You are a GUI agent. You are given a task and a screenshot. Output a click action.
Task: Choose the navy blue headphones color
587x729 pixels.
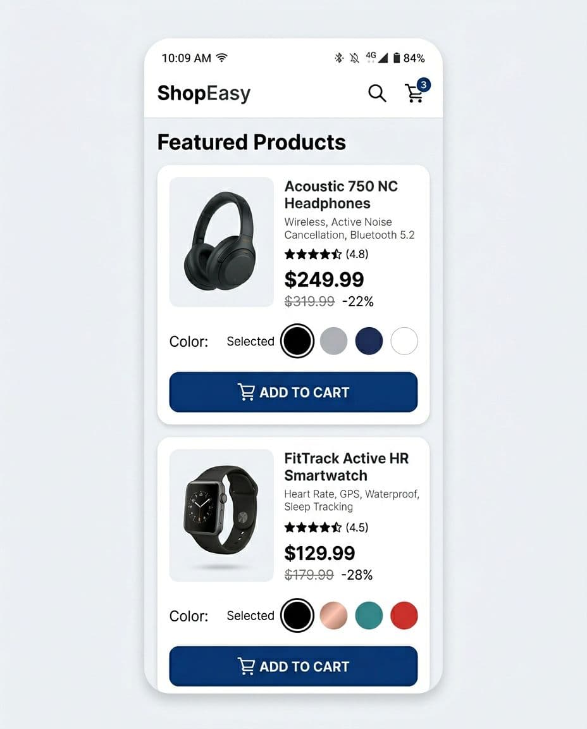[369, 341]
